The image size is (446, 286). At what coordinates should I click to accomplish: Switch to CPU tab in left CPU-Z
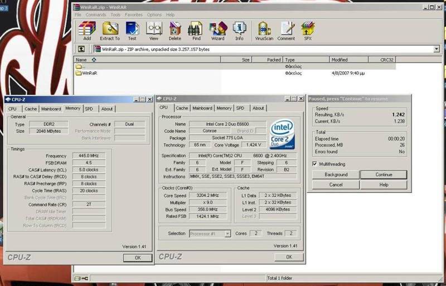coord(12,109)
